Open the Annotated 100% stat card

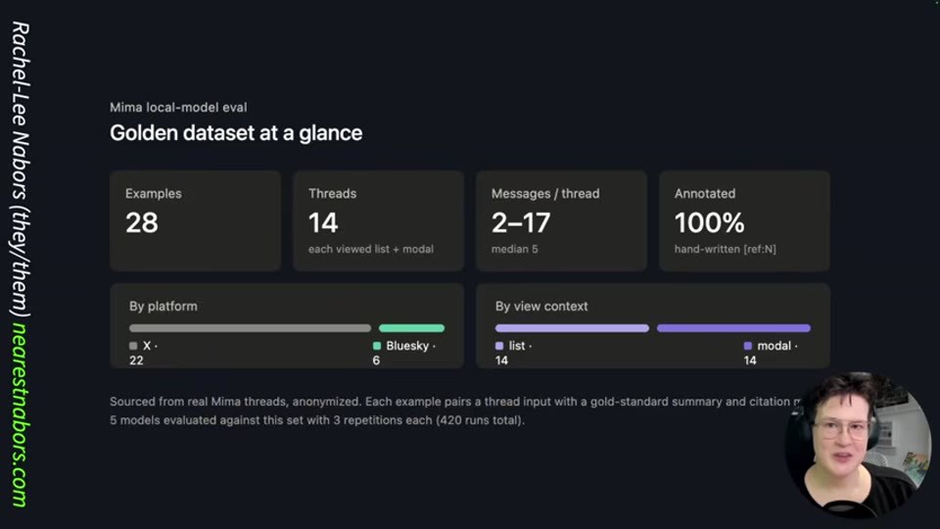pyautogui.click(x=744, y=220)
